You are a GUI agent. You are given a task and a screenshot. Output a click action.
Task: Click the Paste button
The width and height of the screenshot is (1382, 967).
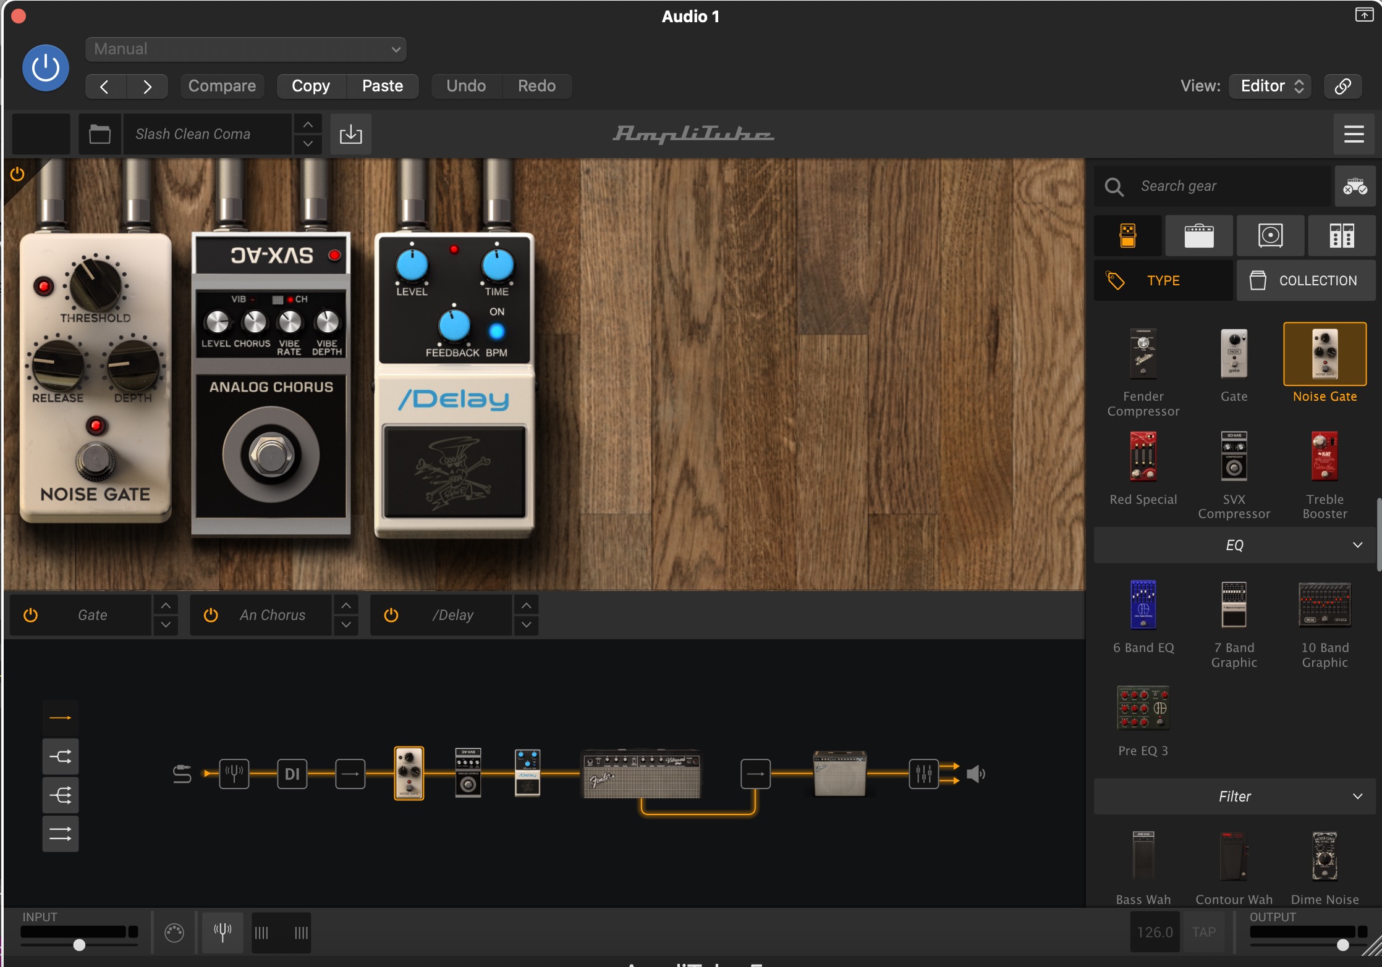pyautogui.click(x=383, y=86)
